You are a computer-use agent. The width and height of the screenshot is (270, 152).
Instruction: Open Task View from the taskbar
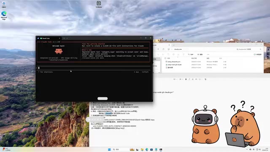click(x=137, y=149)
